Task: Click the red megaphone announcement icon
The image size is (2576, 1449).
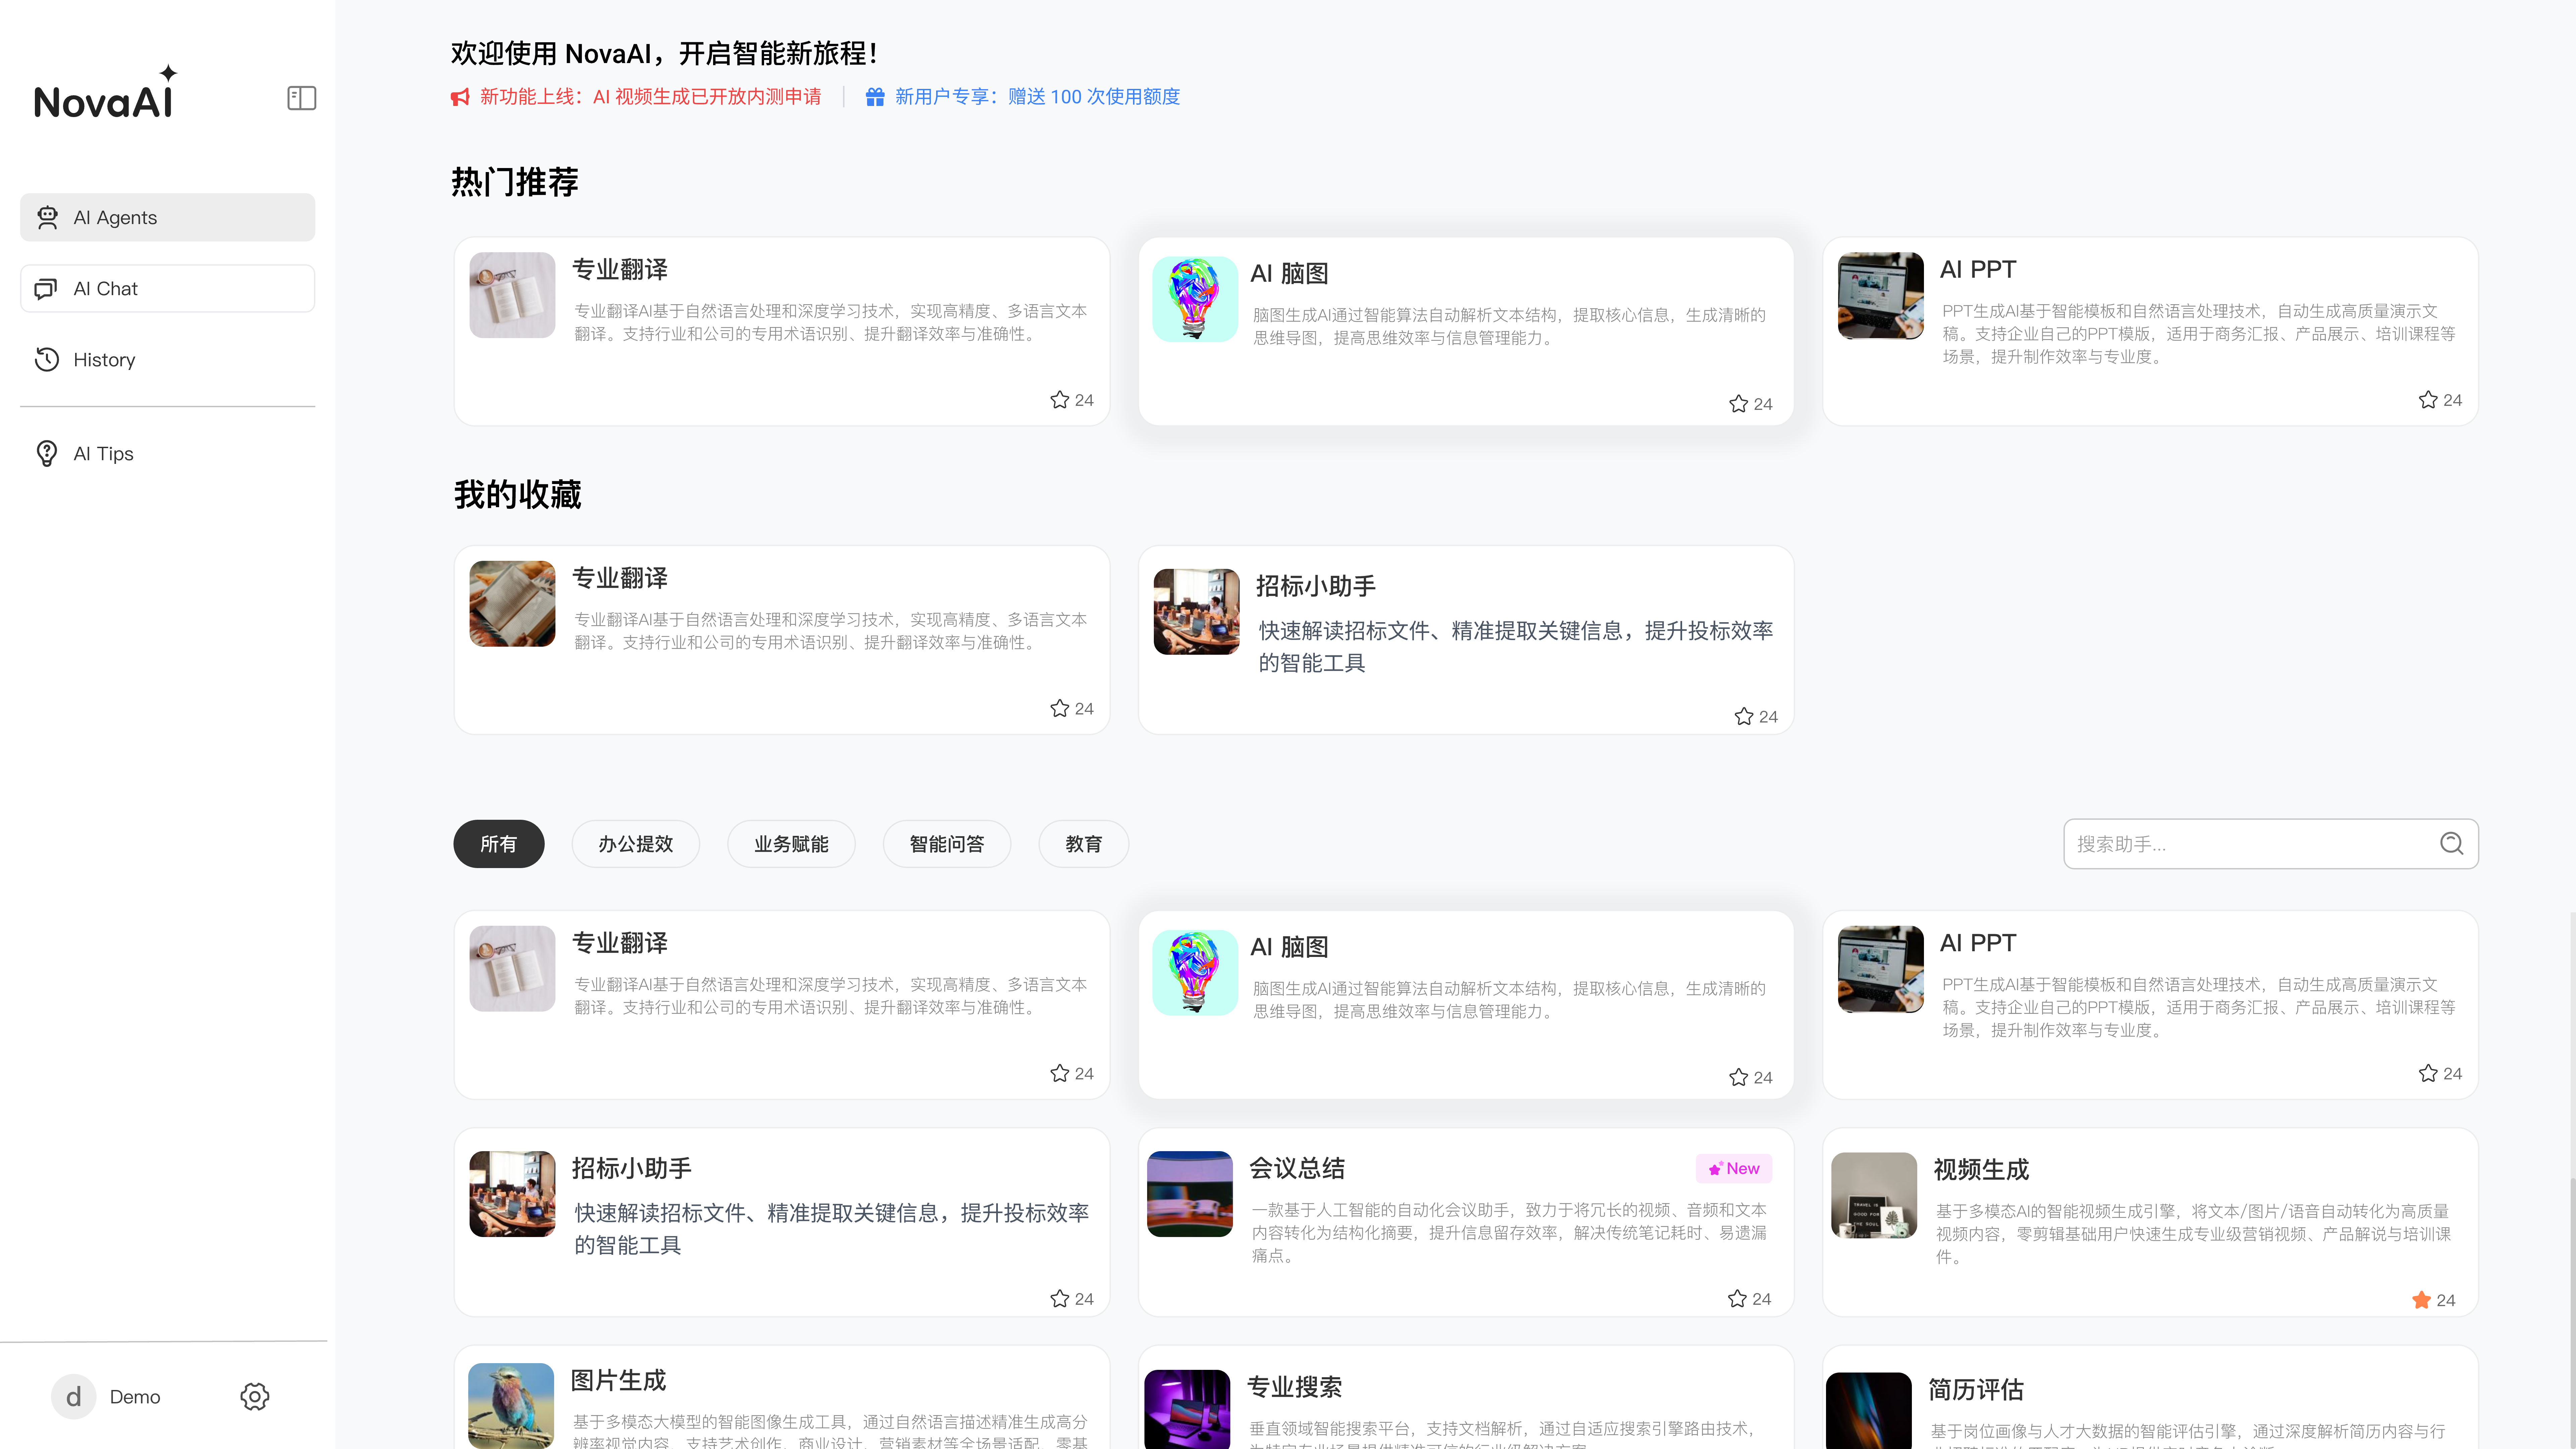Action: click(460, 97)
